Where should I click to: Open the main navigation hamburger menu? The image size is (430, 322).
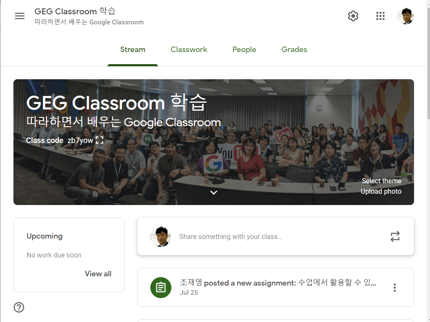pos(19,16)
